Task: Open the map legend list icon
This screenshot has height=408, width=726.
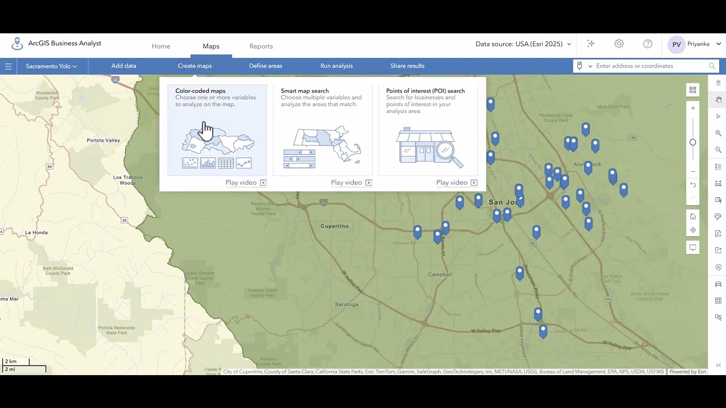Action: [718, 167]
